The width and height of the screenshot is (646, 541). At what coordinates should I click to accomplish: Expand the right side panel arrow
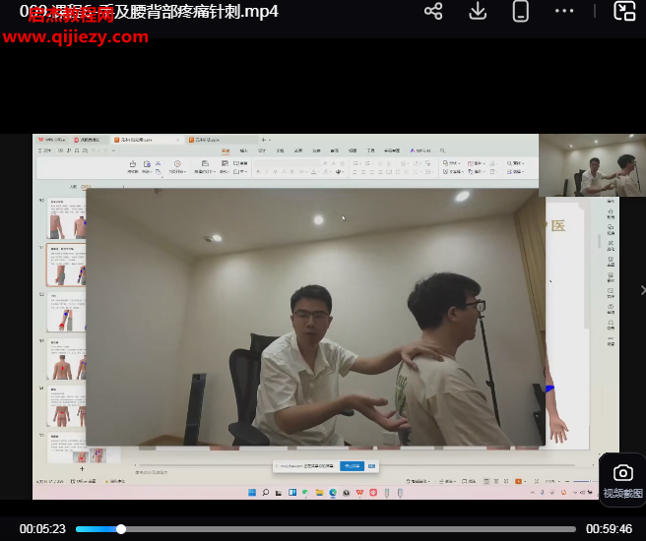[x=642, y=290]
